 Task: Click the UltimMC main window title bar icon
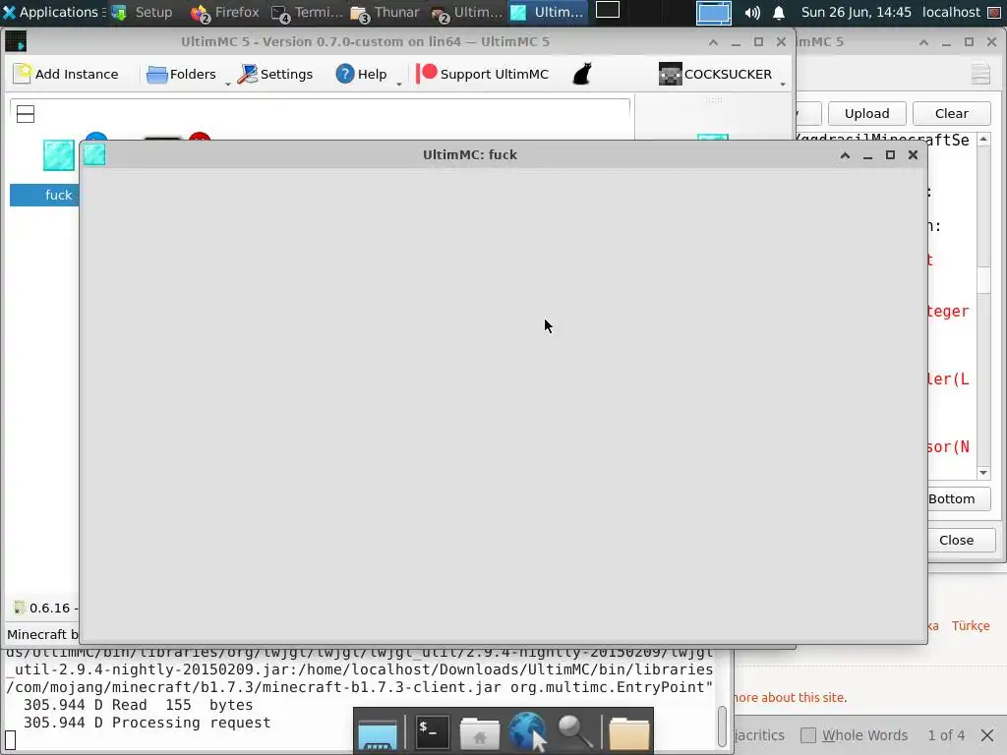[x=16, y=41]
